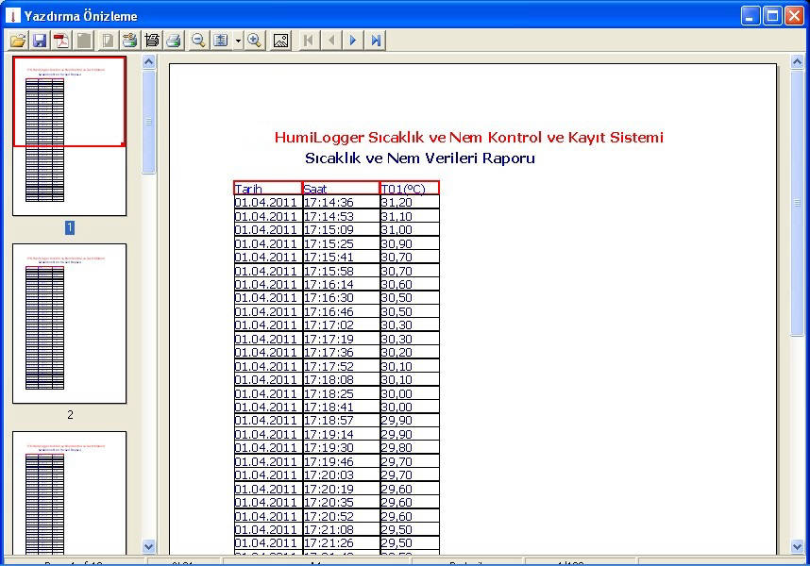Click the page number '2' label under thumbnail

click(70, 415)
